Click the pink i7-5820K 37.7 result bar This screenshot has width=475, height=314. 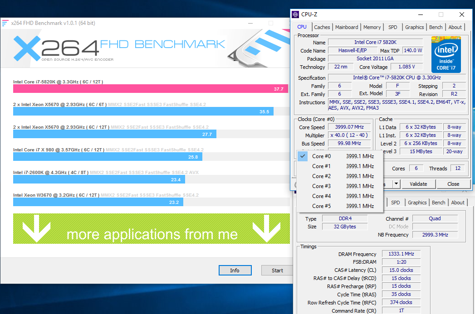[151, 89]
